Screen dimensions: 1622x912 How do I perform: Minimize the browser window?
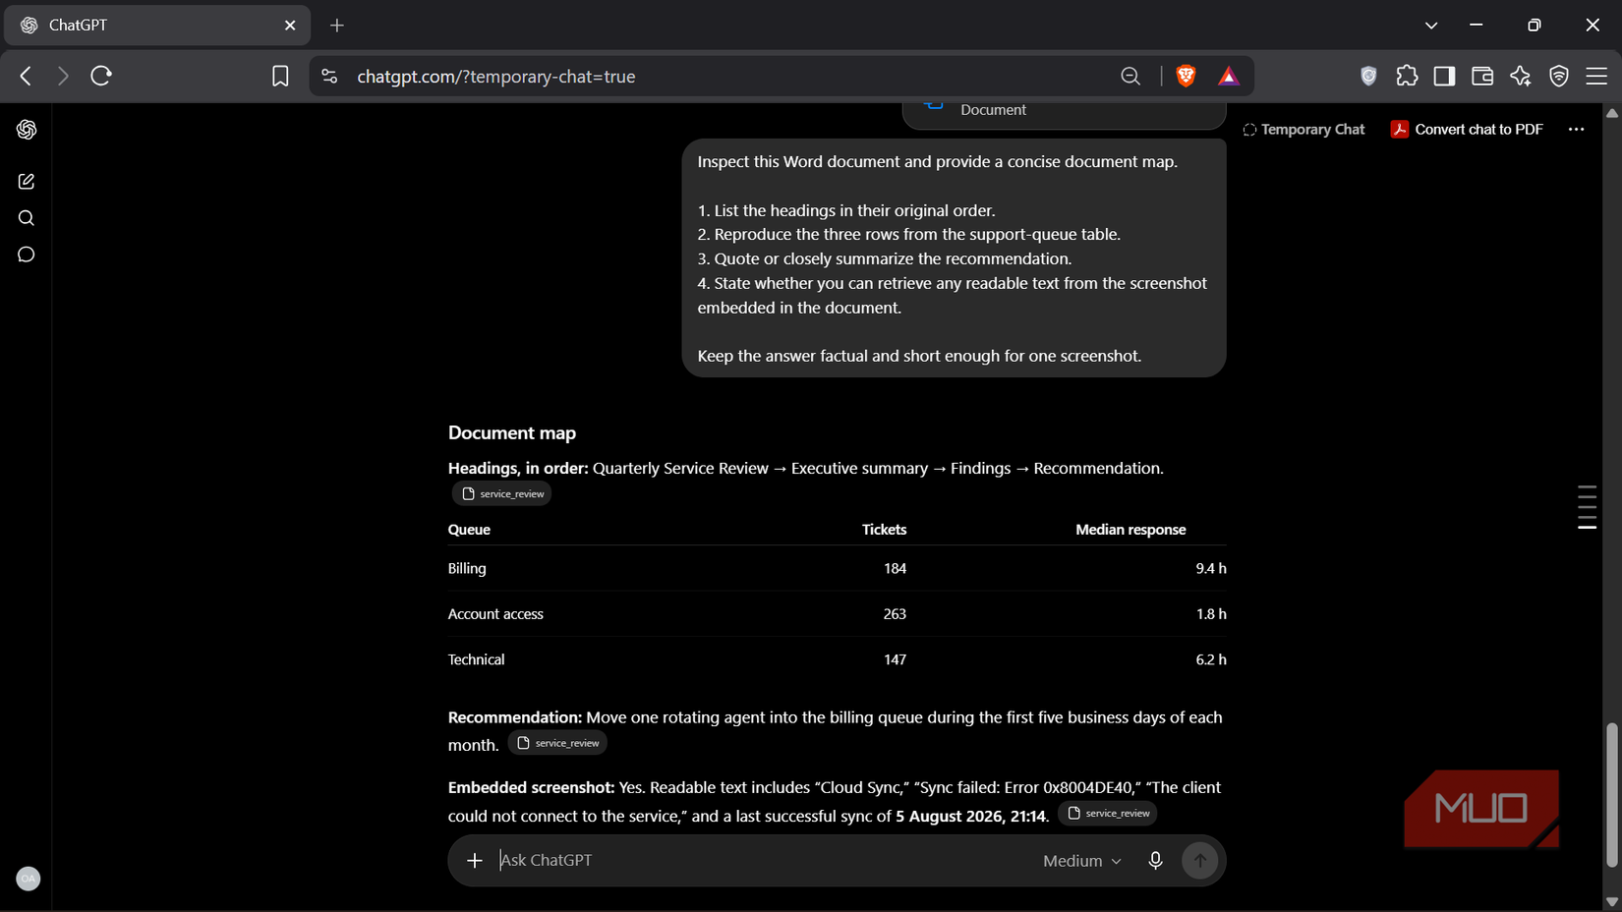tap(1477, 26)
